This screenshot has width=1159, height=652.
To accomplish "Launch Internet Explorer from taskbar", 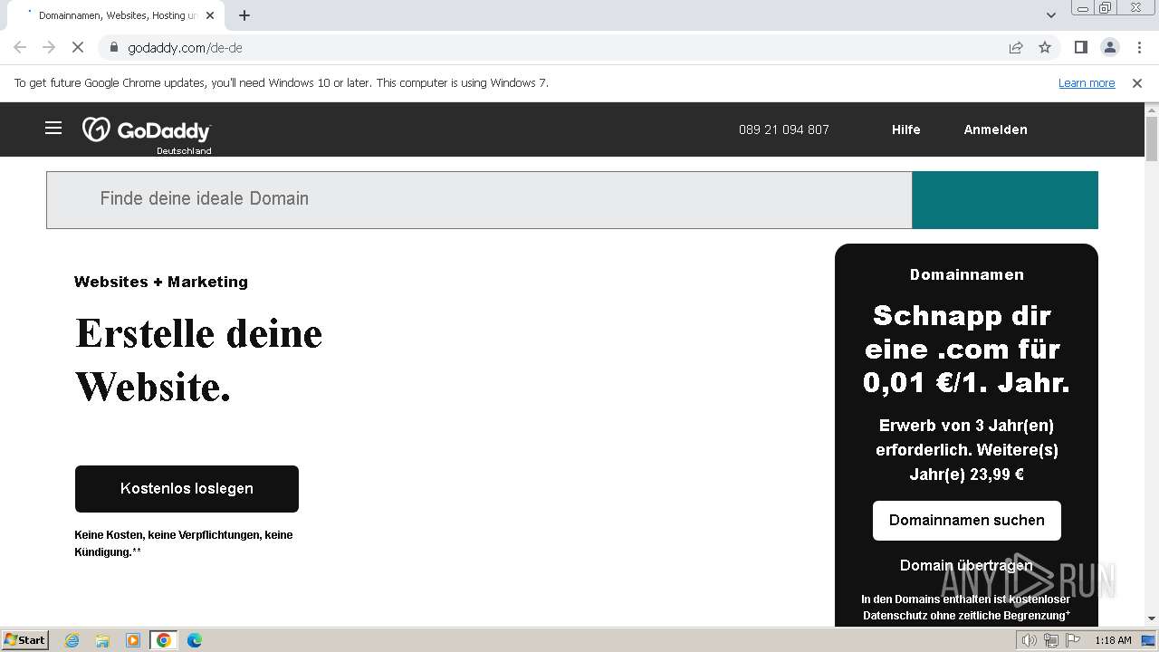I will (72, 640).
